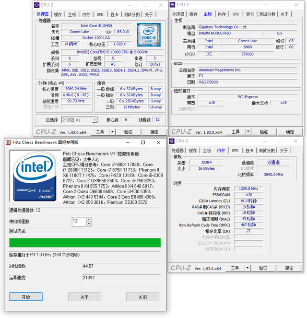This screenshot has width=307, height=318.
Task: Increase thread count with the stepper up arrow
Action: 89,220
